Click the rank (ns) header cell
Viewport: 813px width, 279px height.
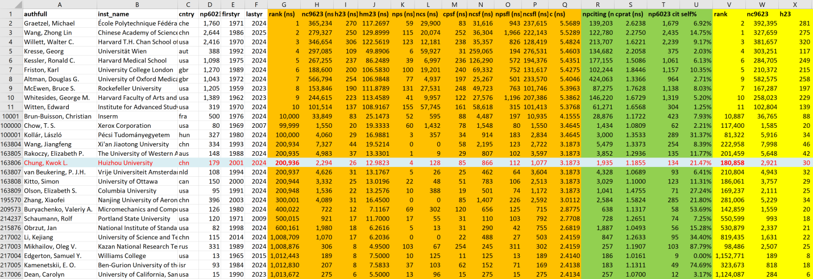[x=284, y=14]
